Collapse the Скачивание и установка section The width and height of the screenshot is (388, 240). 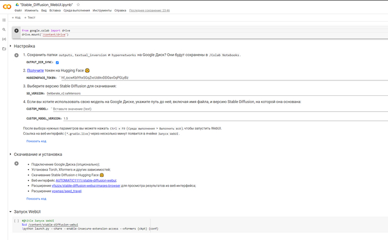coord(11,154)
